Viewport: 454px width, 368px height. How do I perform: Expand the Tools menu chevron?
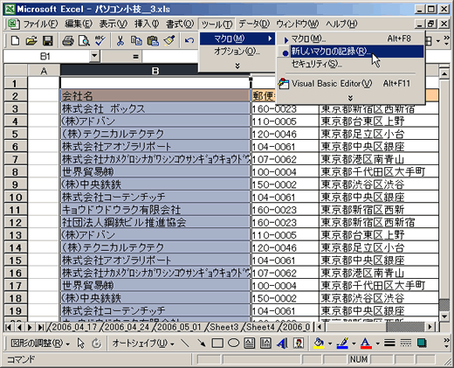tap(237, 66)
